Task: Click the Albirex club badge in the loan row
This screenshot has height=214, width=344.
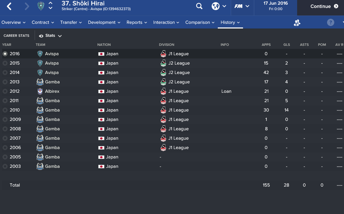Action: tap(40, 91)
